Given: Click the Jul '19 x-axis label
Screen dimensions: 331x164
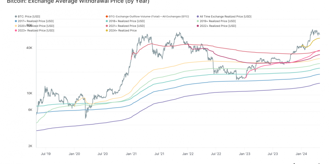Looking at the screenshot, I should coord(46,154).
